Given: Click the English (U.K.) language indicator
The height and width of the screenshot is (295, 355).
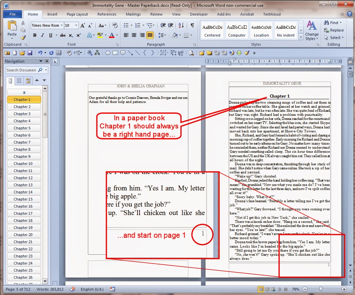Looking at the screenshot, I should tap(92, 289).
